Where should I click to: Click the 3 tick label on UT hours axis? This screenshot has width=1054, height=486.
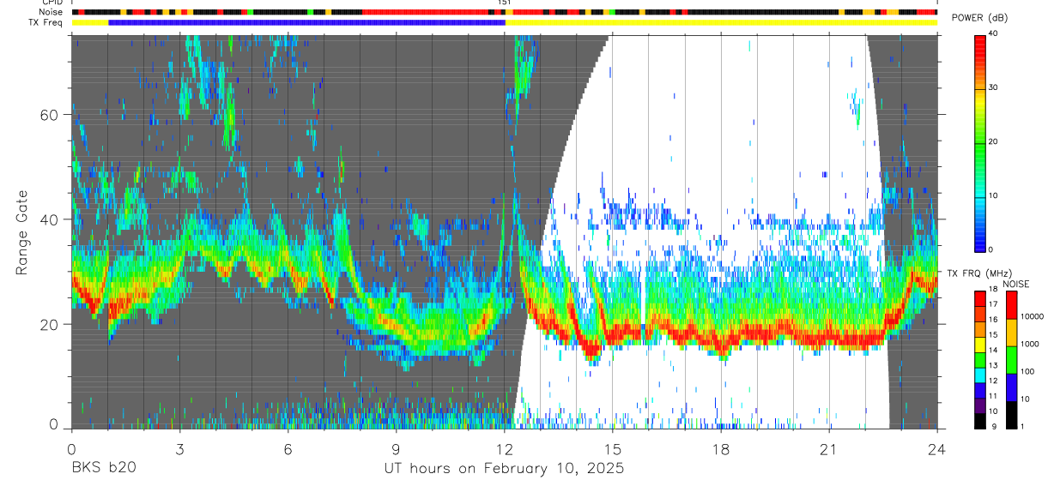[179, 448]
